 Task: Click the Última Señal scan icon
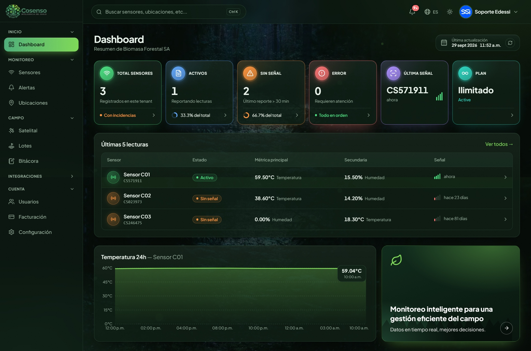(x=393, y=73)
